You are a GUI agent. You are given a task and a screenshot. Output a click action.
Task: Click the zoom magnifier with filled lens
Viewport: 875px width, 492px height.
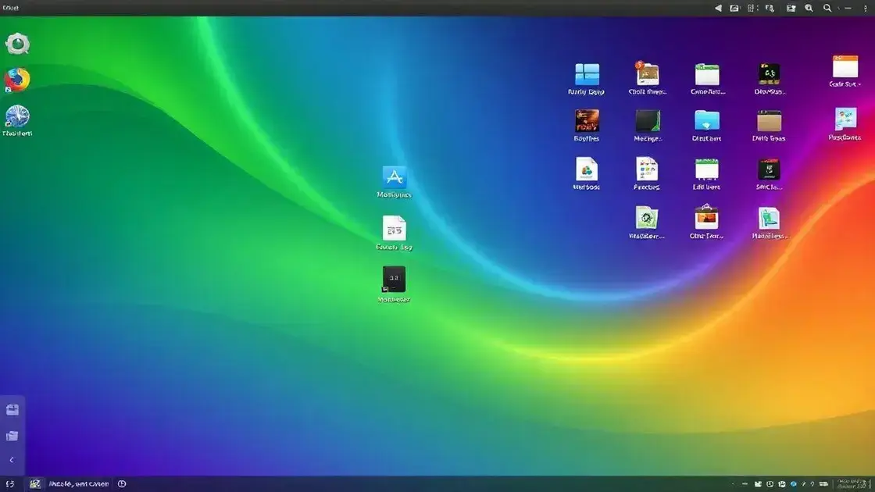(809, 8)
